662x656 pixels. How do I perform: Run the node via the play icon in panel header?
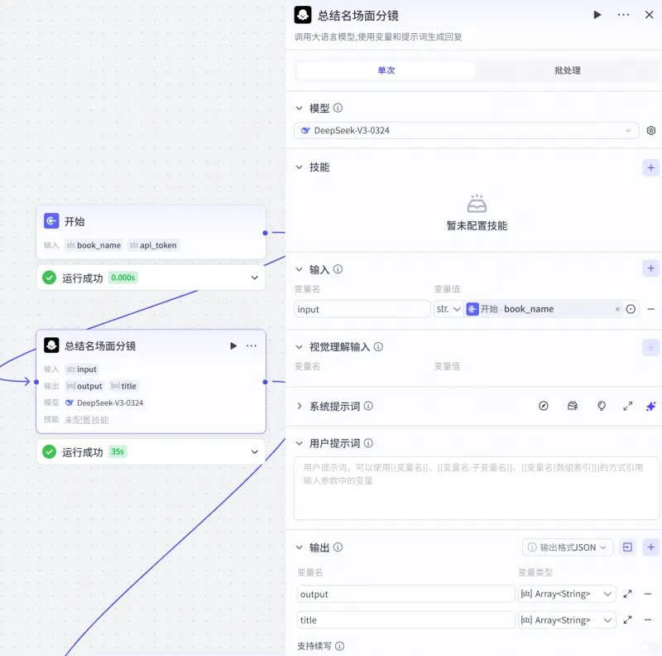(x=597, y=14)
